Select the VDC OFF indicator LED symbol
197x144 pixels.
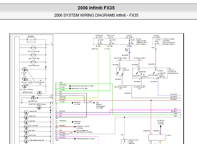(x=26, y=127)
